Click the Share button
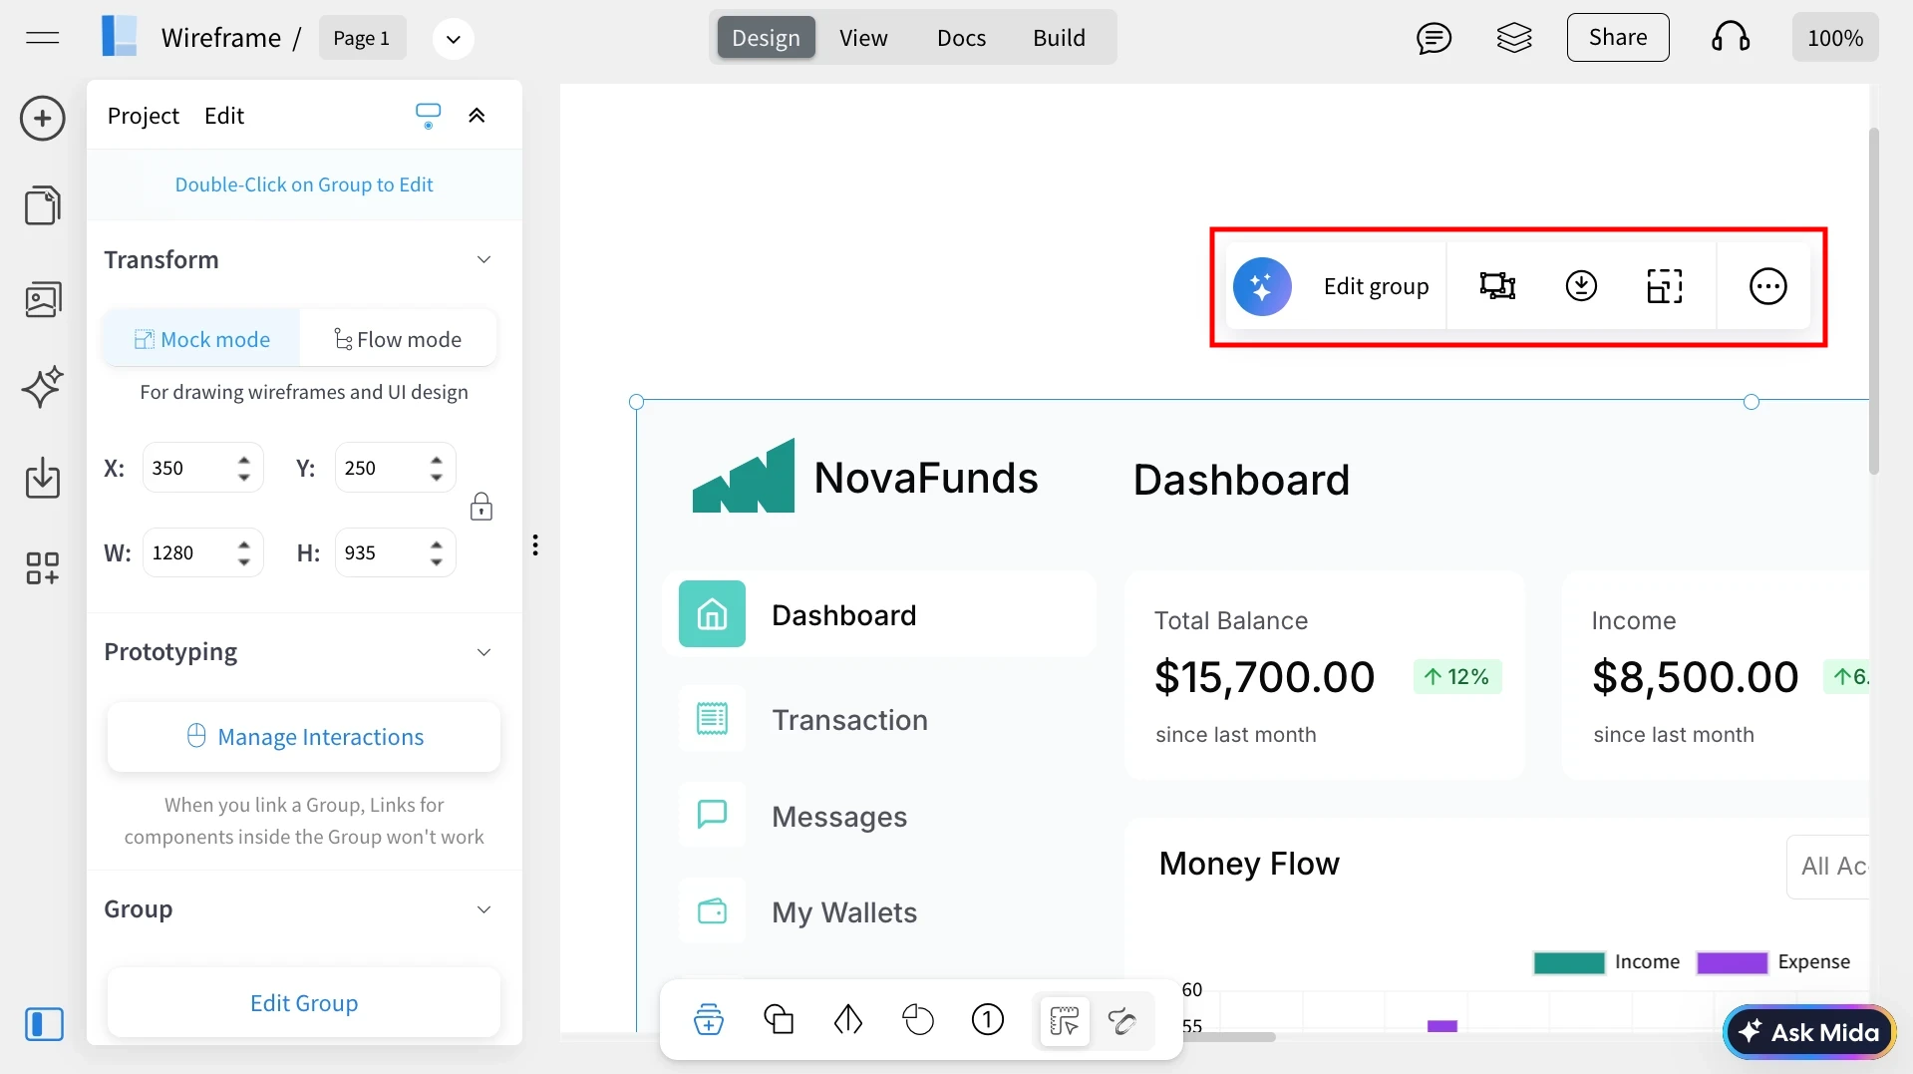Screen dimensions: 1913x1074 1617,38
